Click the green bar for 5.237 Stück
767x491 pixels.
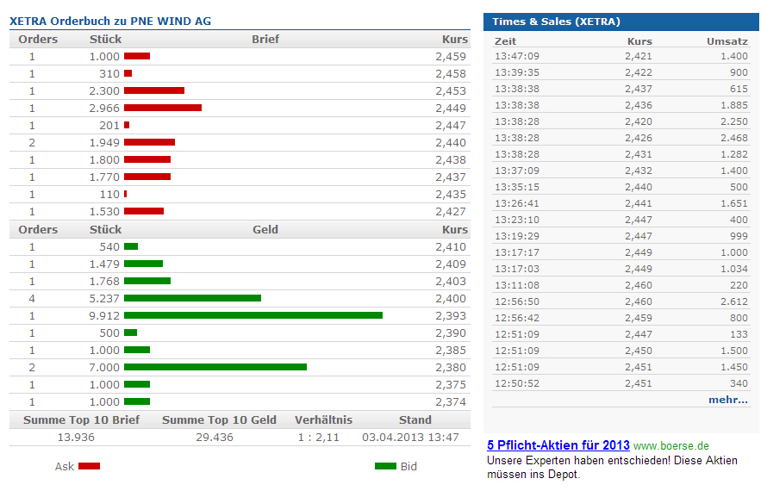tap(193, 298)
